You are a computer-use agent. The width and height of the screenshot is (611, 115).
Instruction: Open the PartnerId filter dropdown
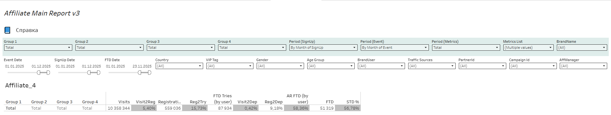[x=482, y=66]
